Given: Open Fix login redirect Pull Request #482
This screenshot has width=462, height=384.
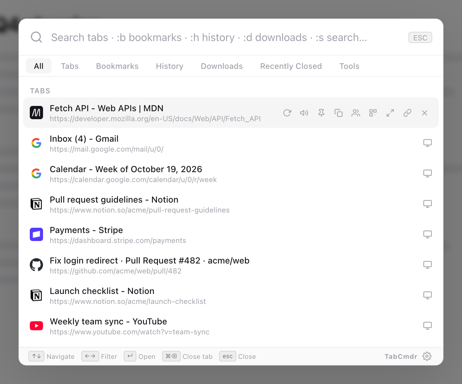Looking at the screenshot, I should coord(231,265).
